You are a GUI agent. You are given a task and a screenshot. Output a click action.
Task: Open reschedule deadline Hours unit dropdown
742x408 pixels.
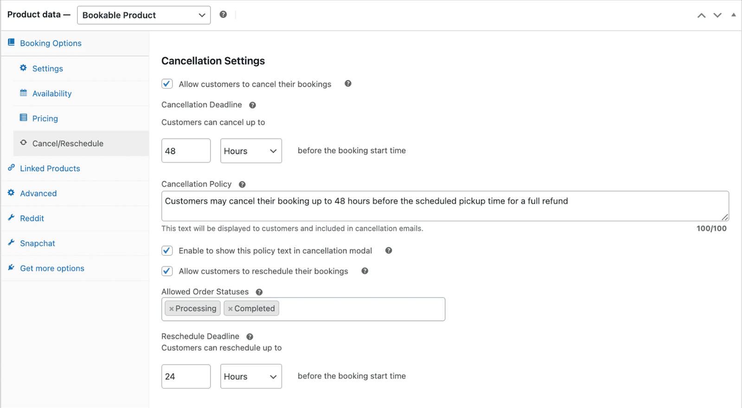coord(251,376)
